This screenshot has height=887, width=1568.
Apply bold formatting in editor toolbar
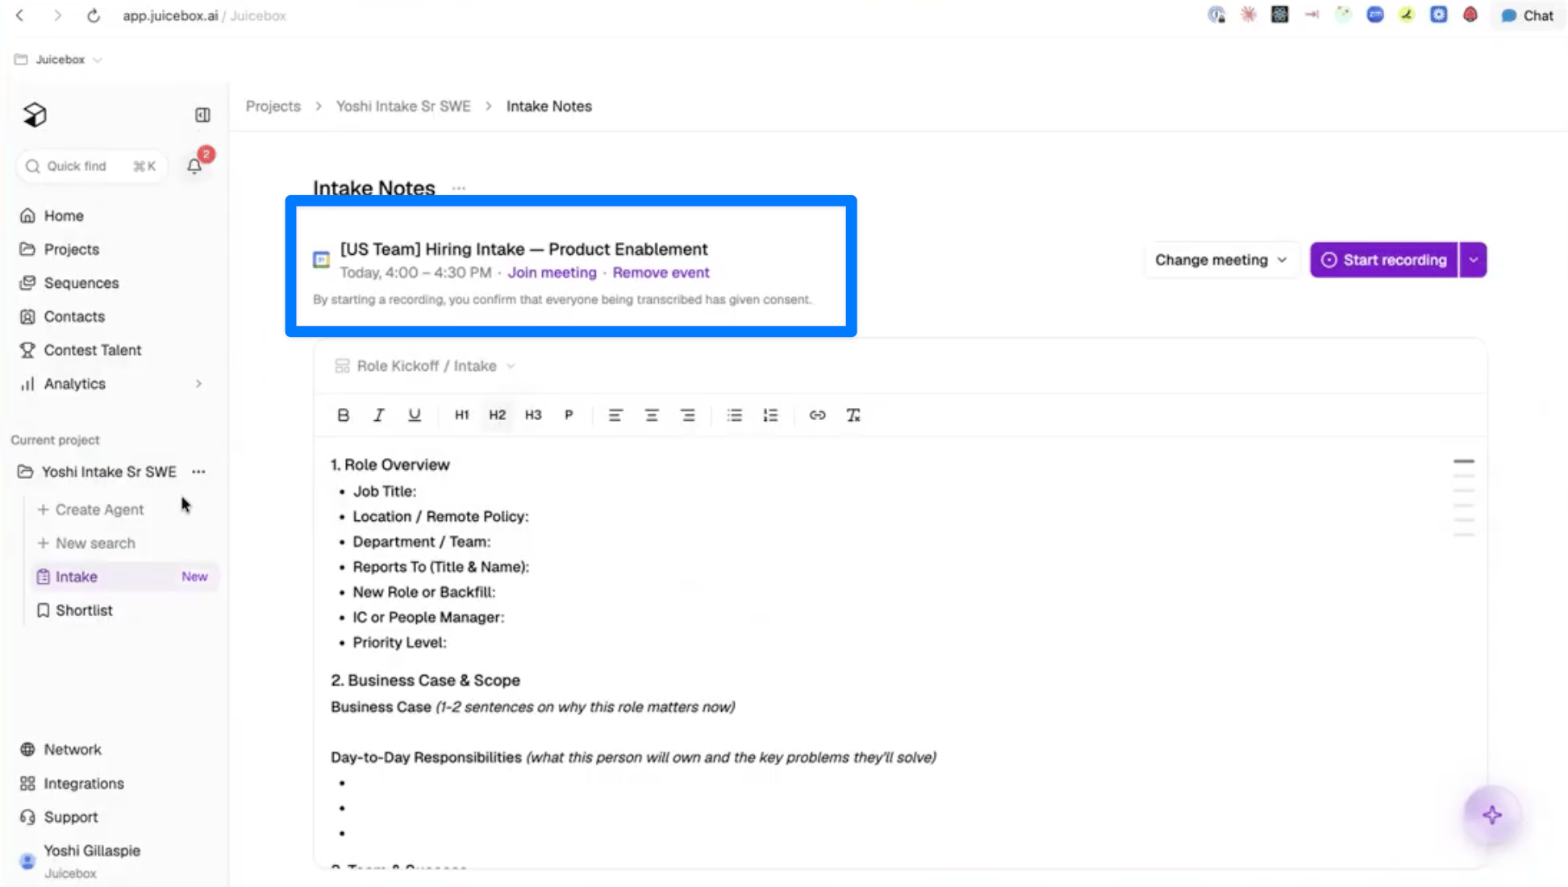[x=343, y=415]
